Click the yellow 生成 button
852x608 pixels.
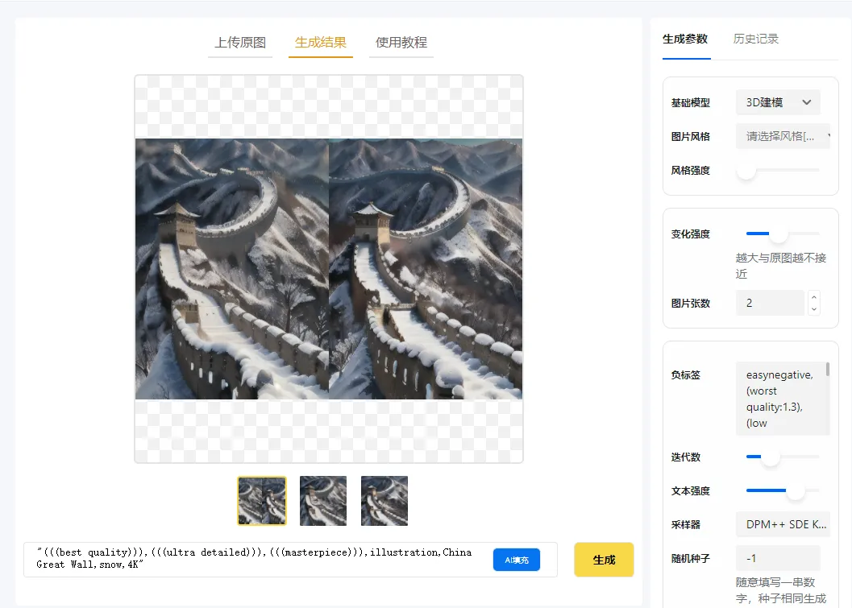coord(604,560)
